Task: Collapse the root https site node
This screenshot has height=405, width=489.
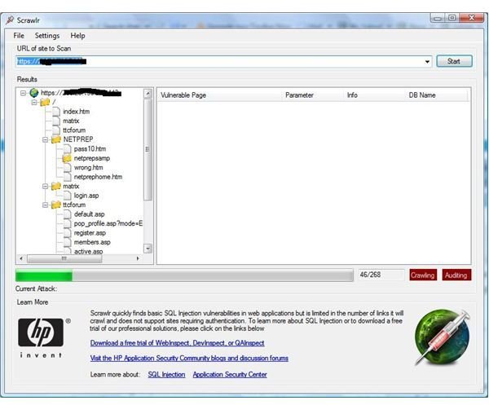Action: click(23, 93)
